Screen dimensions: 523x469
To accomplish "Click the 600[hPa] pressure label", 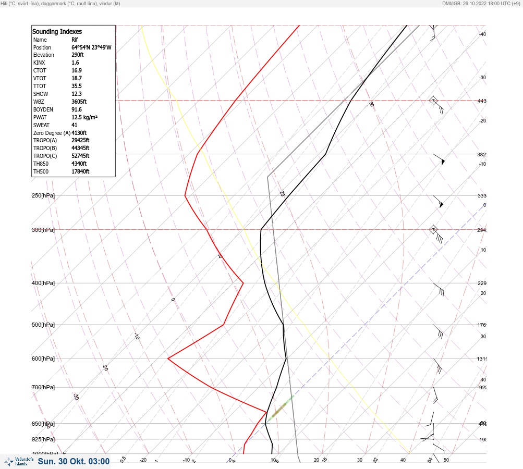I will 43,359.
